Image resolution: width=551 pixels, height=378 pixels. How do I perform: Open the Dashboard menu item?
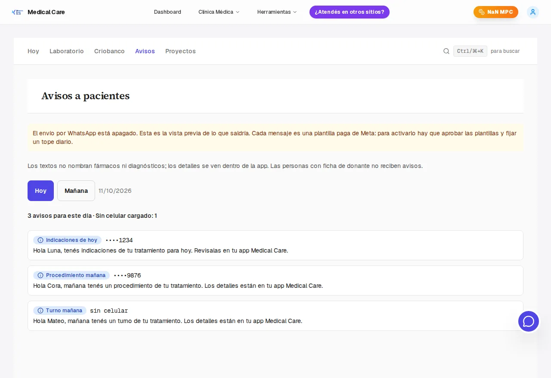click(x=167, y=12)
